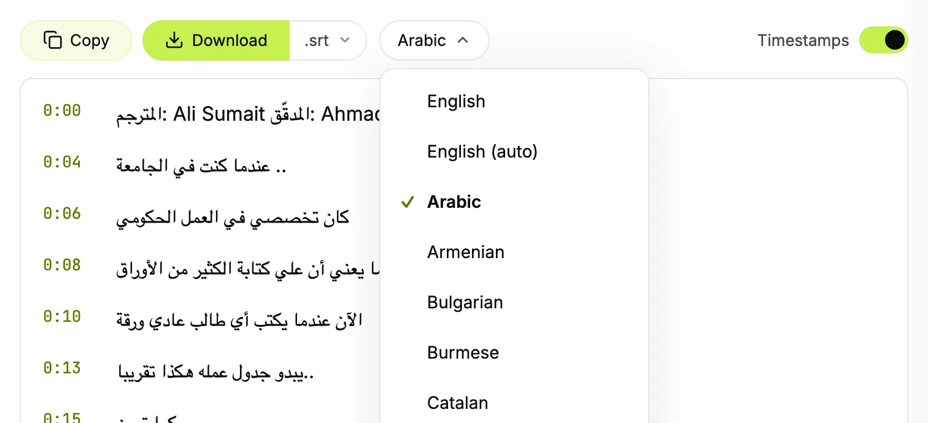Image resolution: width=928 pixels, height=423 pixels.
Task: Jump to timestamp 0:06
Action: (62, 214)
